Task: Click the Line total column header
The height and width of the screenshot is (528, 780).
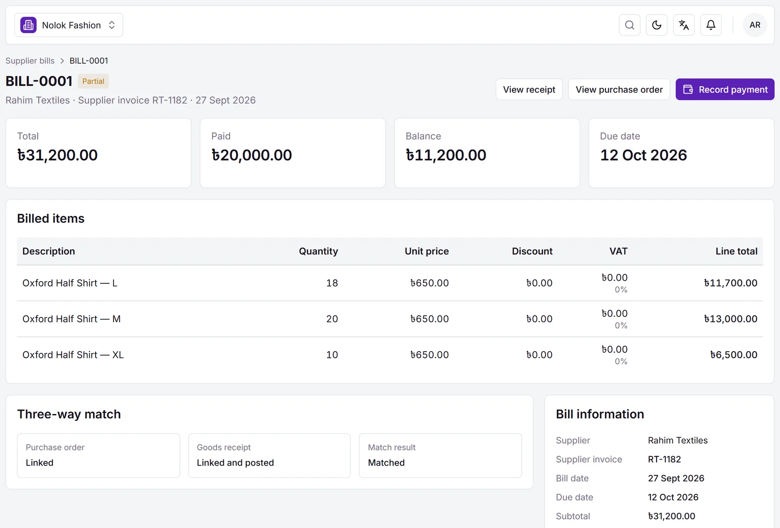Action: (x=736, y=251)
